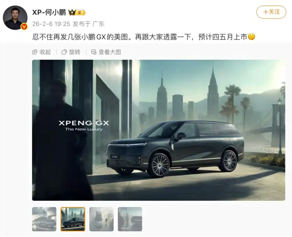292x237 pixels.
Task: Click the shushing emoji in the post
Action: 251,37
